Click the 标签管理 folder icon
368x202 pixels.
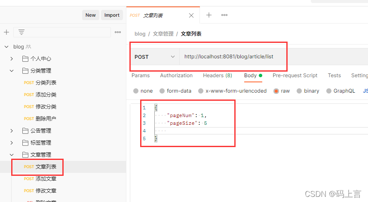pos(25,142)
